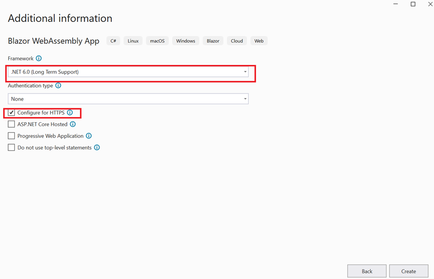The image size is (434, 279).
Task: Enable the Progressive Web Application checkbox
Action: coord(11,136)
